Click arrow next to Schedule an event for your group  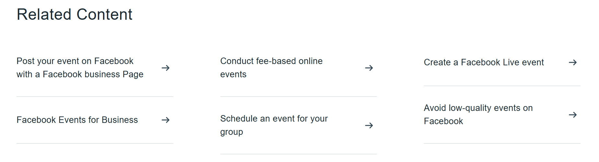coord(369,125)
